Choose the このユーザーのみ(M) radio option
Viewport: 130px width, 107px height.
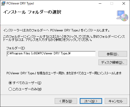pyautogui.click(x=10, y=89)
